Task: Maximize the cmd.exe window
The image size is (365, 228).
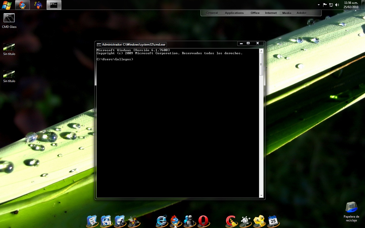Action: 248,43
